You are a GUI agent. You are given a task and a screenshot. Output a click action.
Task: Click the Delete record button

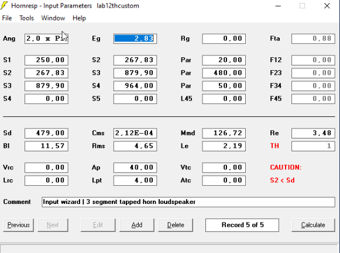[176, 225]
